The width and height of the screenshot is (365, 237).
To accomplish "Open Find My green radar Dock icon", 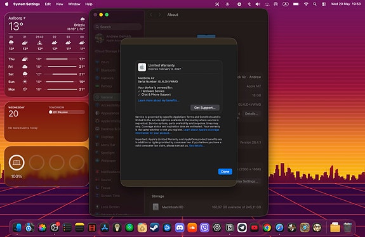I will [129, 227].
